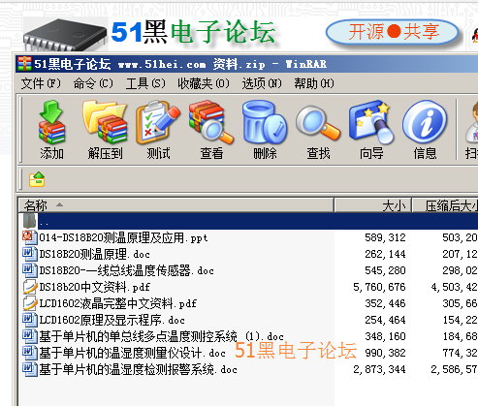Viewport: 478px width, 406px height.
Task: Select file DS18b20中文资料.pdf
Action: click(x=94, y=287)
